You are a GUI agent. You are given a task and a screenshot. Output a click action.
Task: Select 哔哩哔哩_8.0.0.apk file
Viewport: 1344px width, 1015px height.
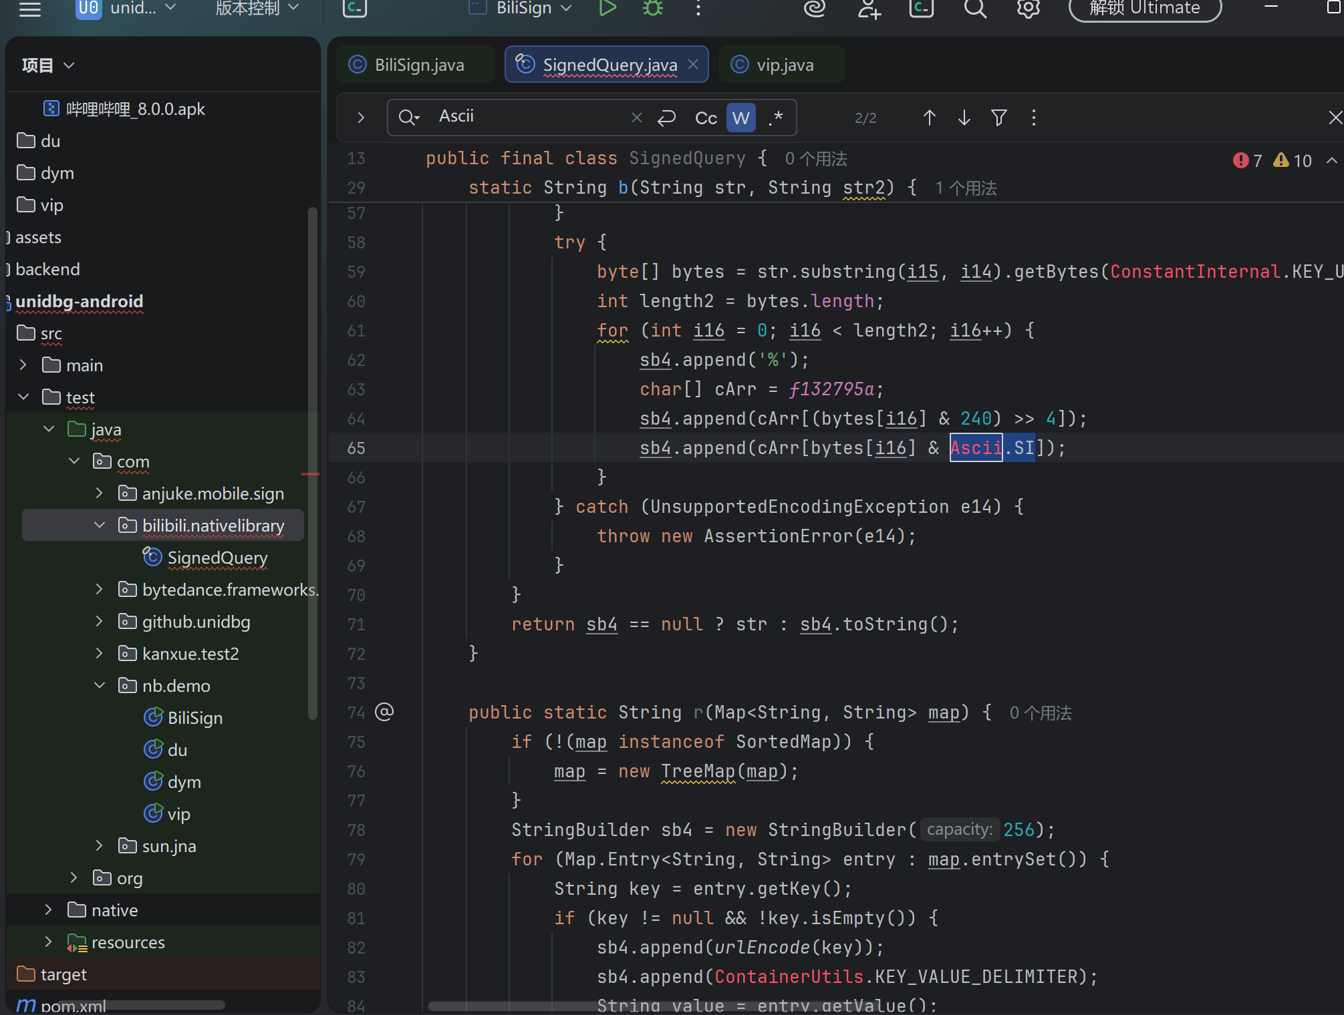[x=124, y=109]
